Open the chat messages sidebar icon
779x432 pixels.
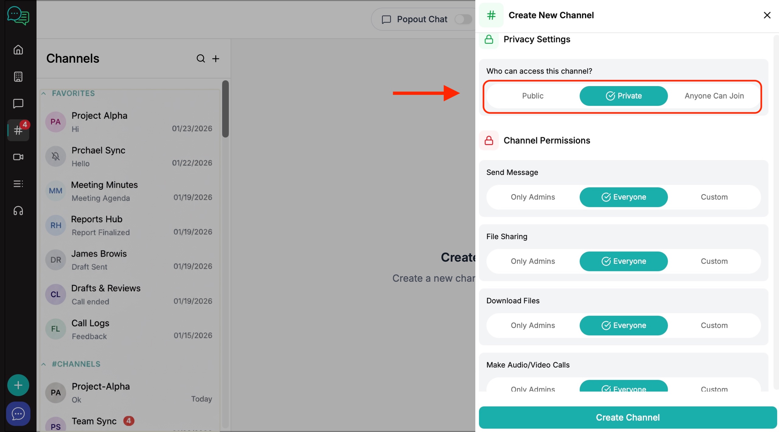(x=18, y=103)
